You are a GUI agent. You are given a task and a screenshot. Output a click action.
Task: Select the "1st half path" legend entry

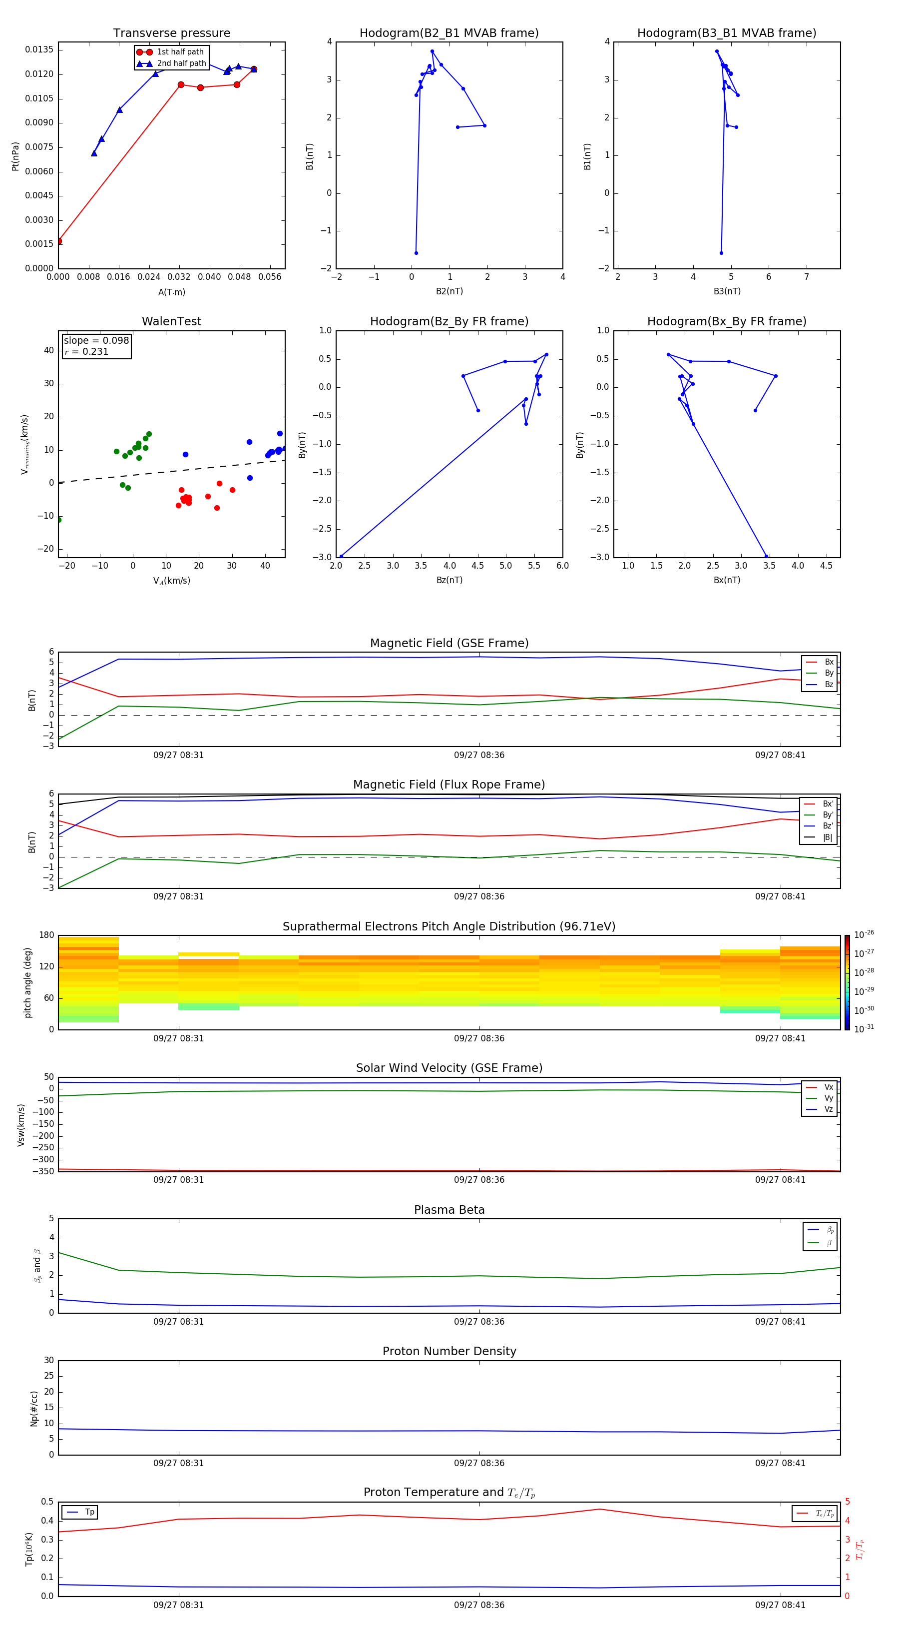[171, 52]
